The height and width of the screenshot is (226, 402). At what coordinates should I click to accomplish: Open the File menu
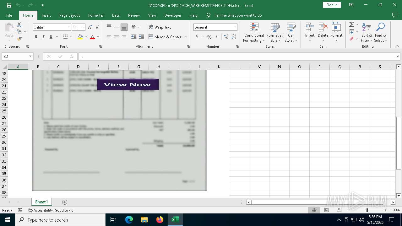coord(9,15)
